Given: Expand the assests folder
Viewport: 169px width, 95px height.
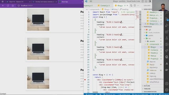Looking at the screenshot, I should [145, 41].
